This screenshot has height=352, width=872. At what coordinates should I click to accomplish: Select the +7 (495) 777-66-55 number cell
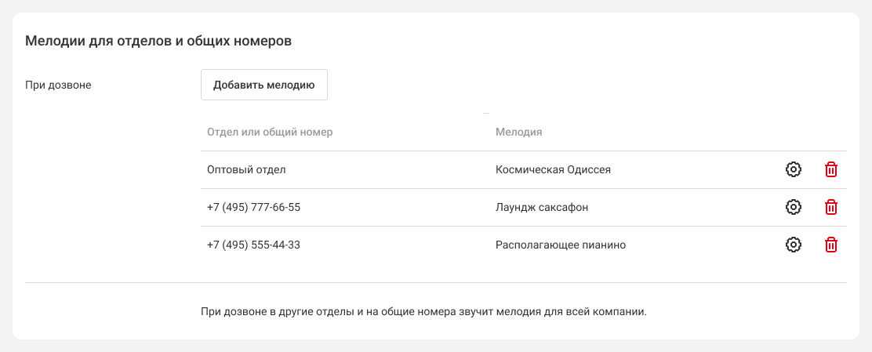(x=253, y=207)
